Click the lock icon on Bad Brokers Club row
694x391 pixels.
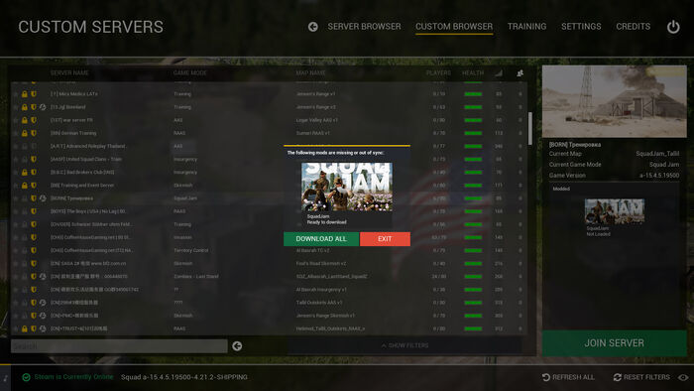25,173
